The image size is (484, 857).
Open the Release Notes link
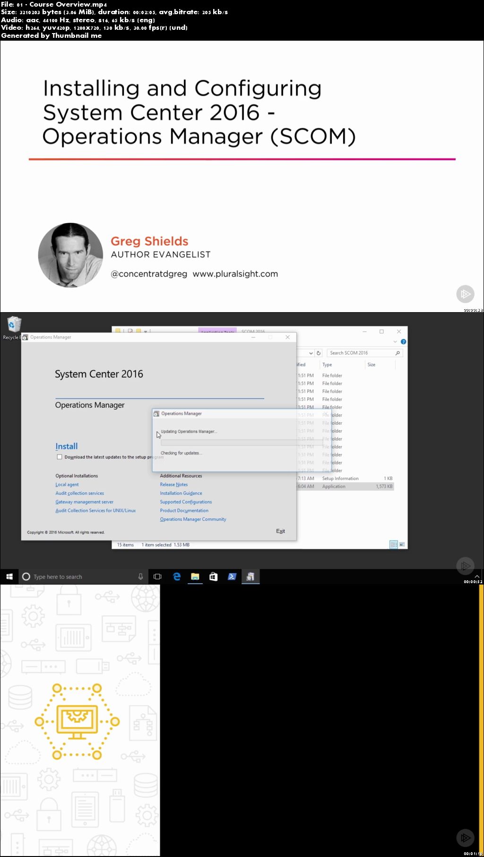click(x=174, y=484)
